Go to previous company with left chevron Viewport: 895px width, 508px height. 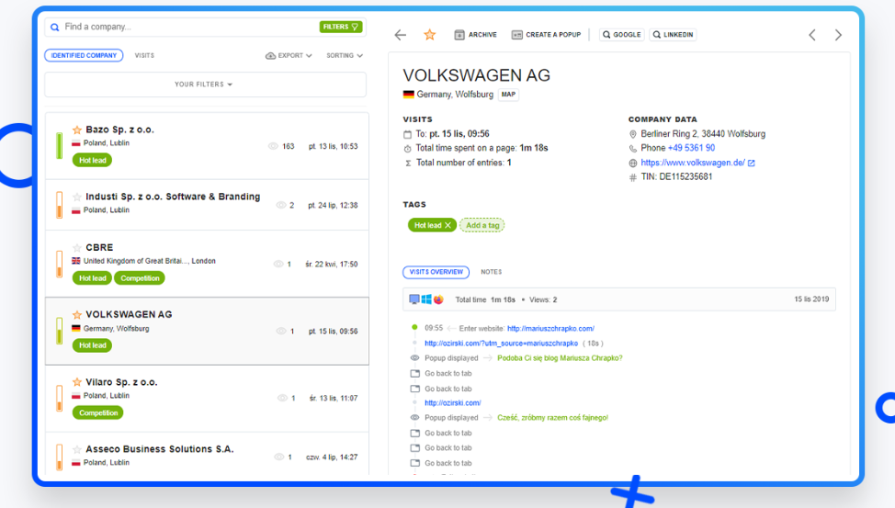pos(811,35)
